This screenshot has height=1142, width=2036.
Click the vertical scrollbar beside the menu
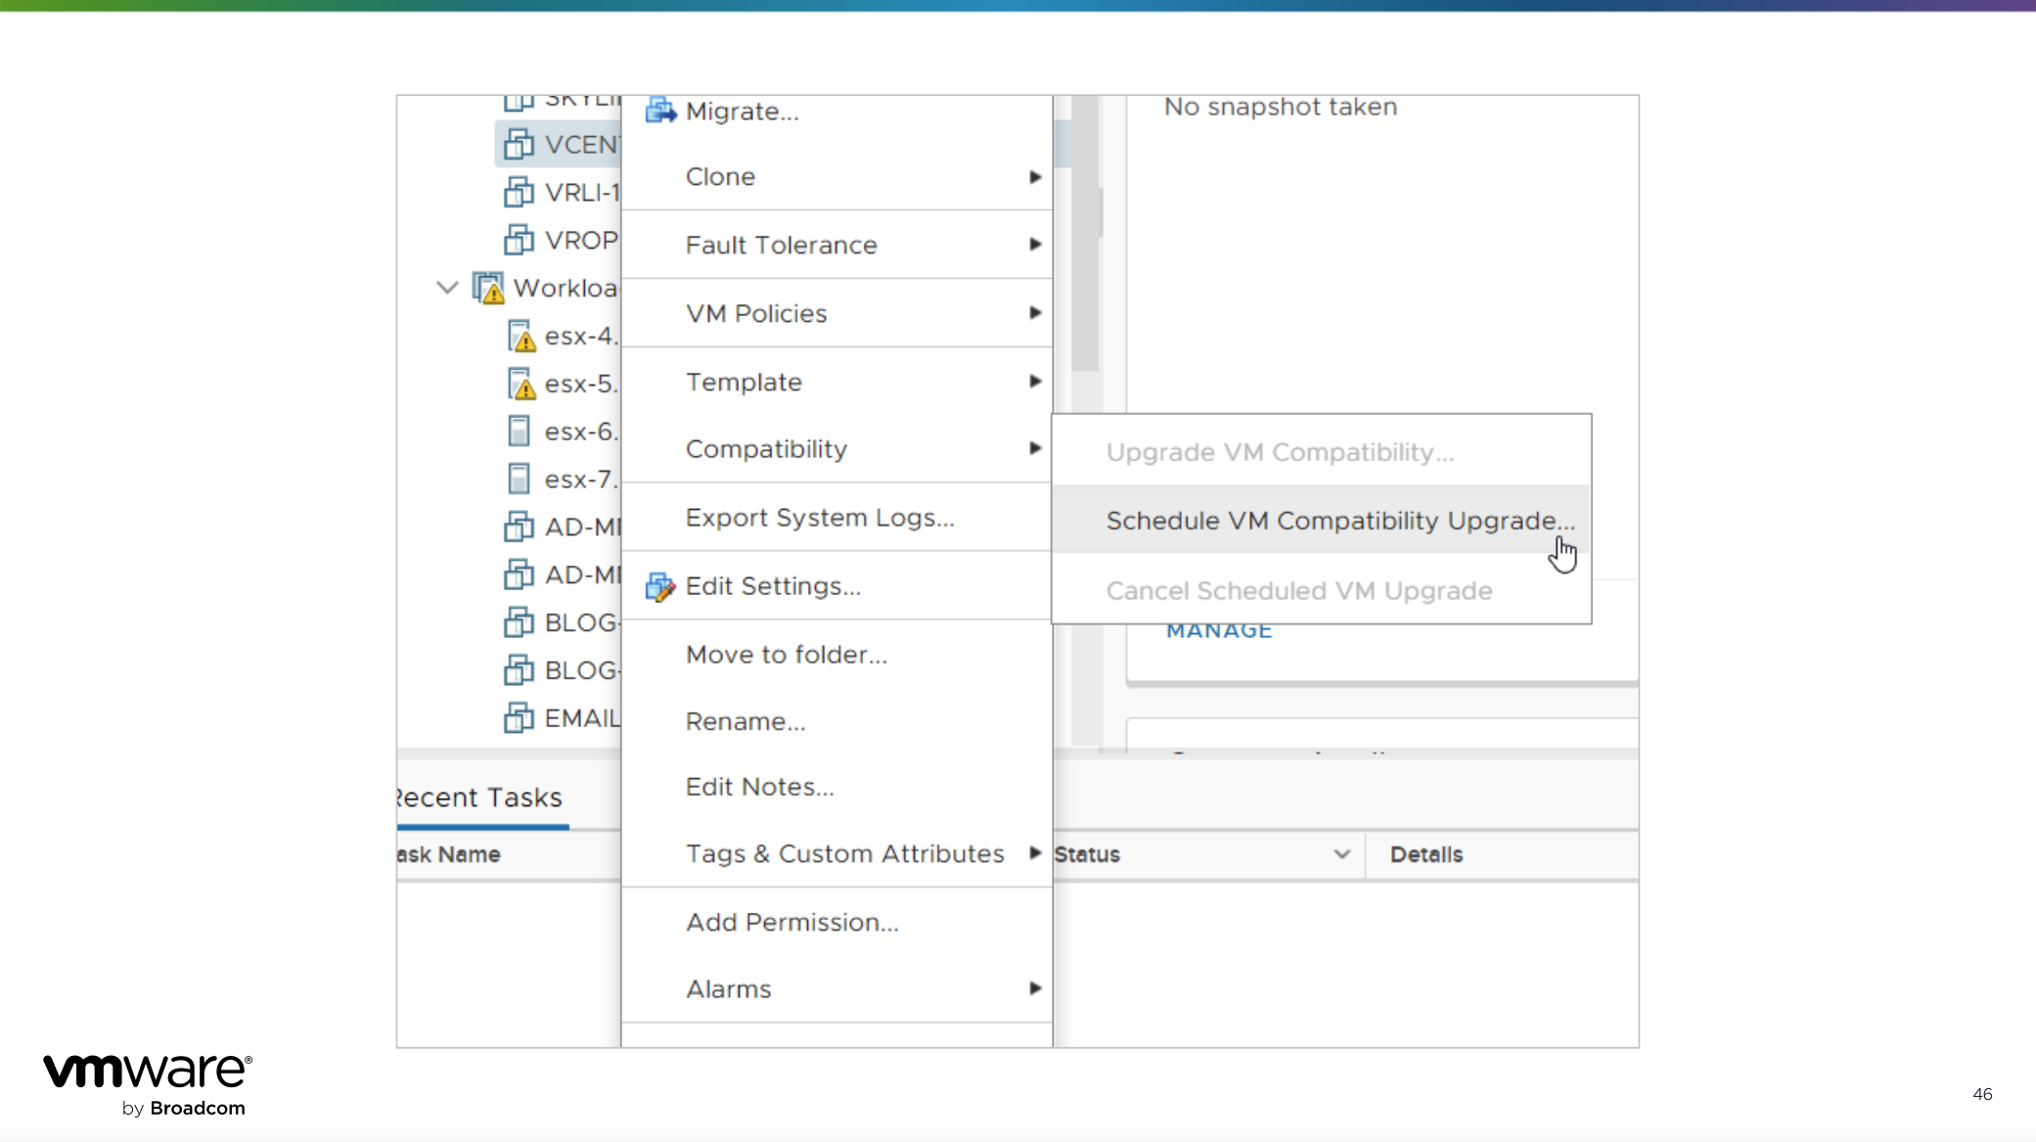tap(1085, 233)
